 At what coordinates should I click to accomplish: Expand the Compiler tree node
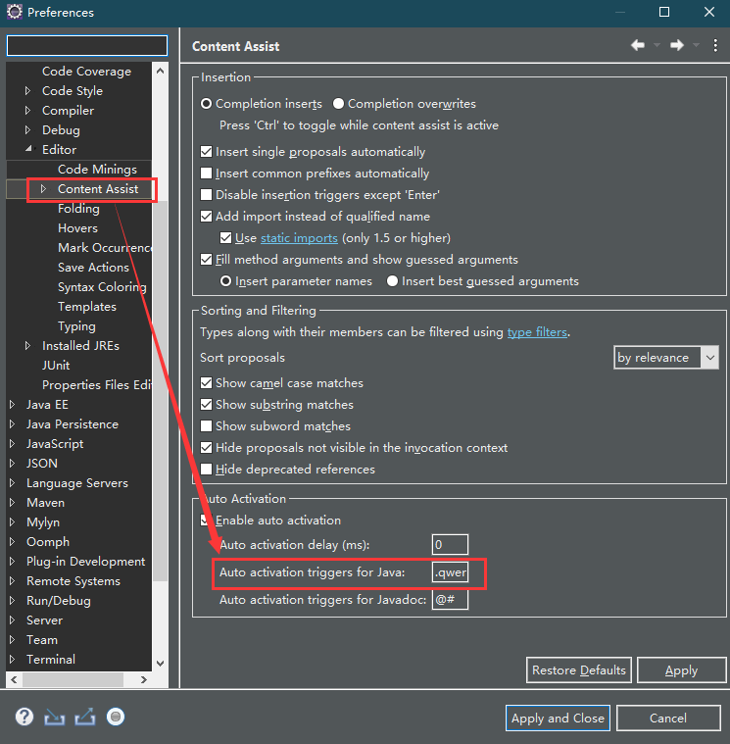pyautogui.click(x=27, y=110)
